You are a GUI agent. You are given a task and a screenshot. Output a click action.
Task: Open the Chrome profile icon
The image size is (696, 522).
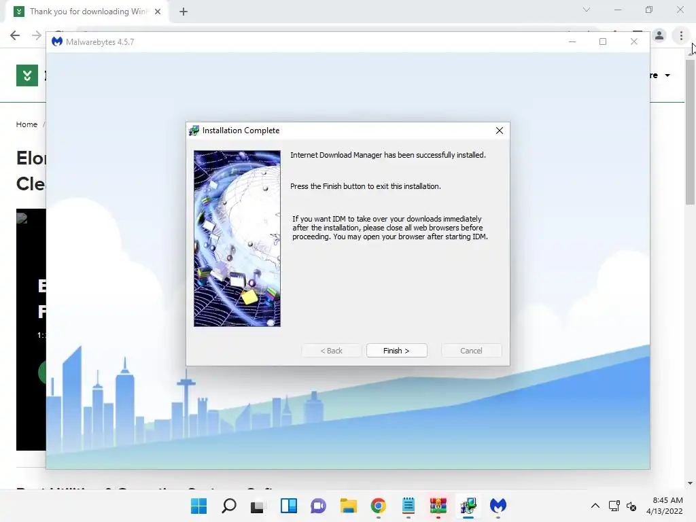click(659, 35)
